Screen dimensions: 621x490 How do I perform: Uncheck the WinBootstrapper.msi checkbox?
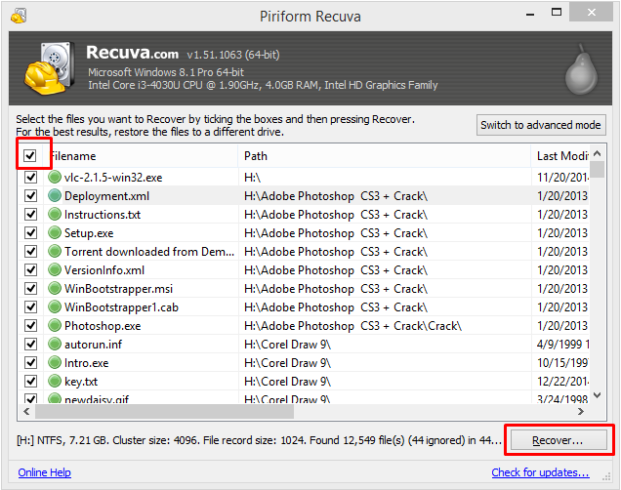[x=31, y=289]
